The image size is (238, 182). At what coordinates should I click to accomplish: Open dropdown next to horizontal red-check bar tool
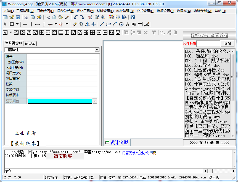coord(56,24)
